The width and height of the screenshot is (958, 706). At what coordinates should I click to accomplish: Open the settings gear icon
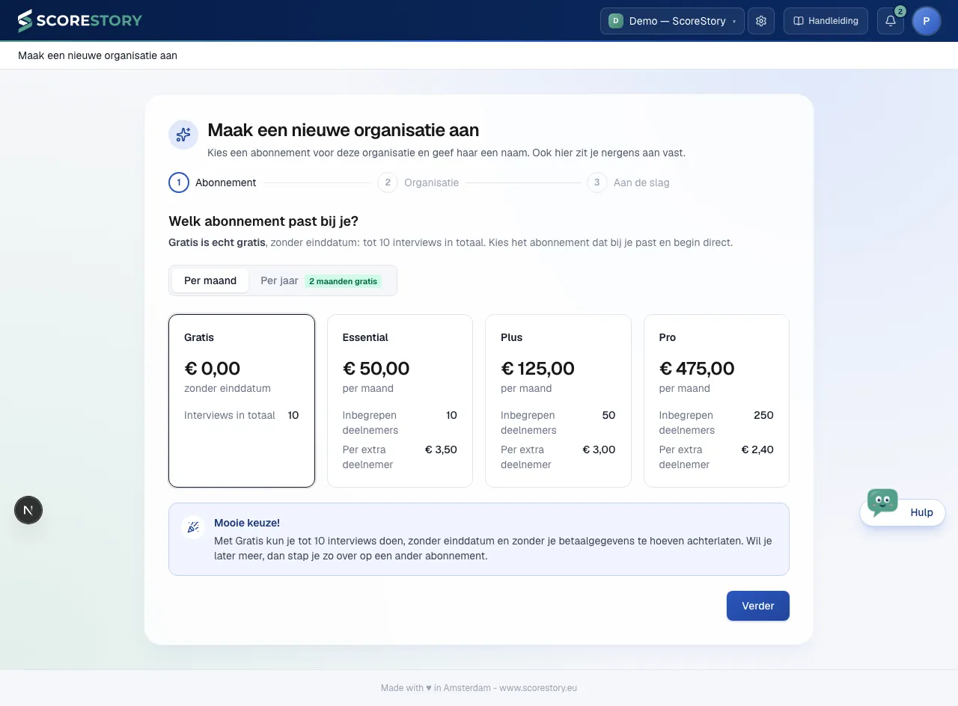click(x=761, y=21)
